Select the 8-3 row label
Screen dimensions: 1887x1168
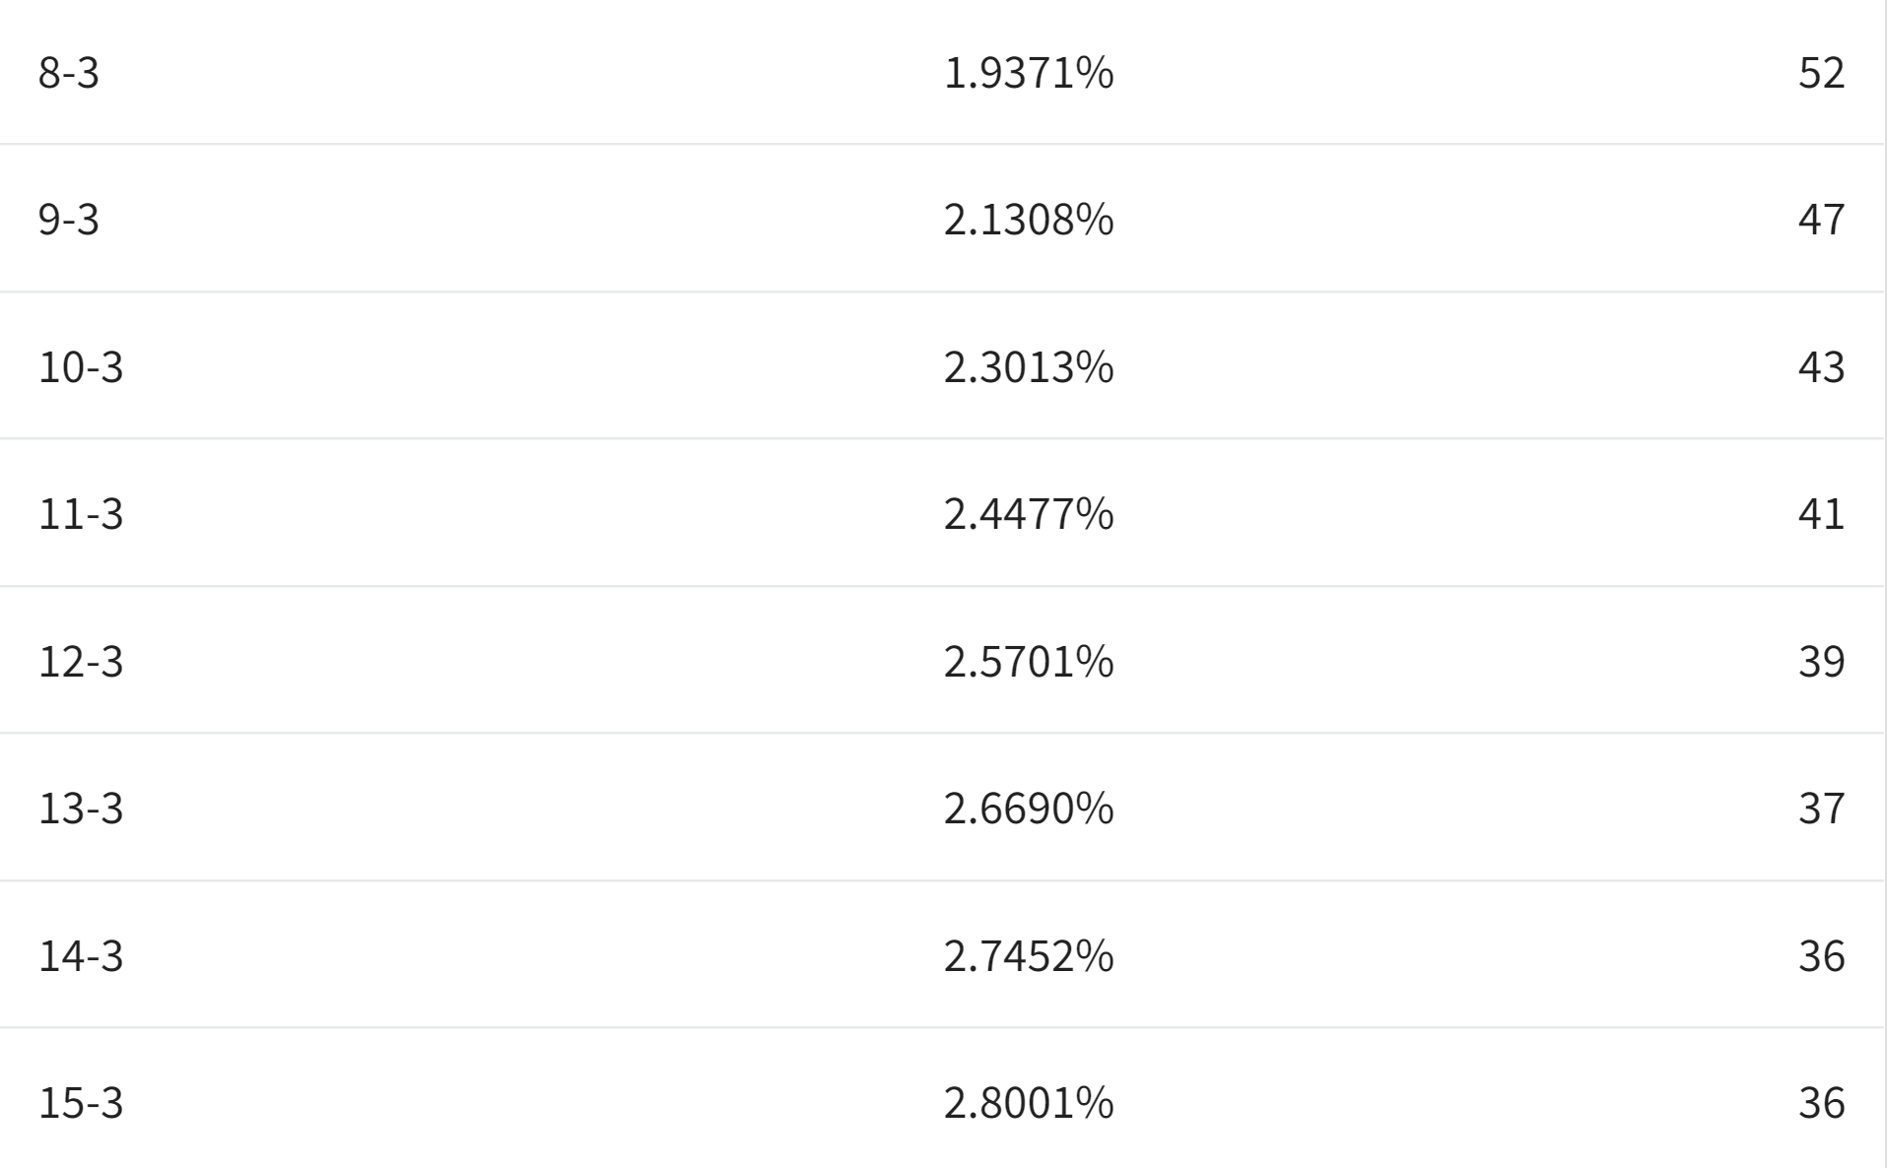[69, 73]
